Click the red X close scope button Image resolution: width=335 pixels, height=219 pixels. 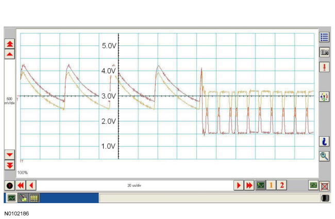pyautogui.click(x=325, y=185)
